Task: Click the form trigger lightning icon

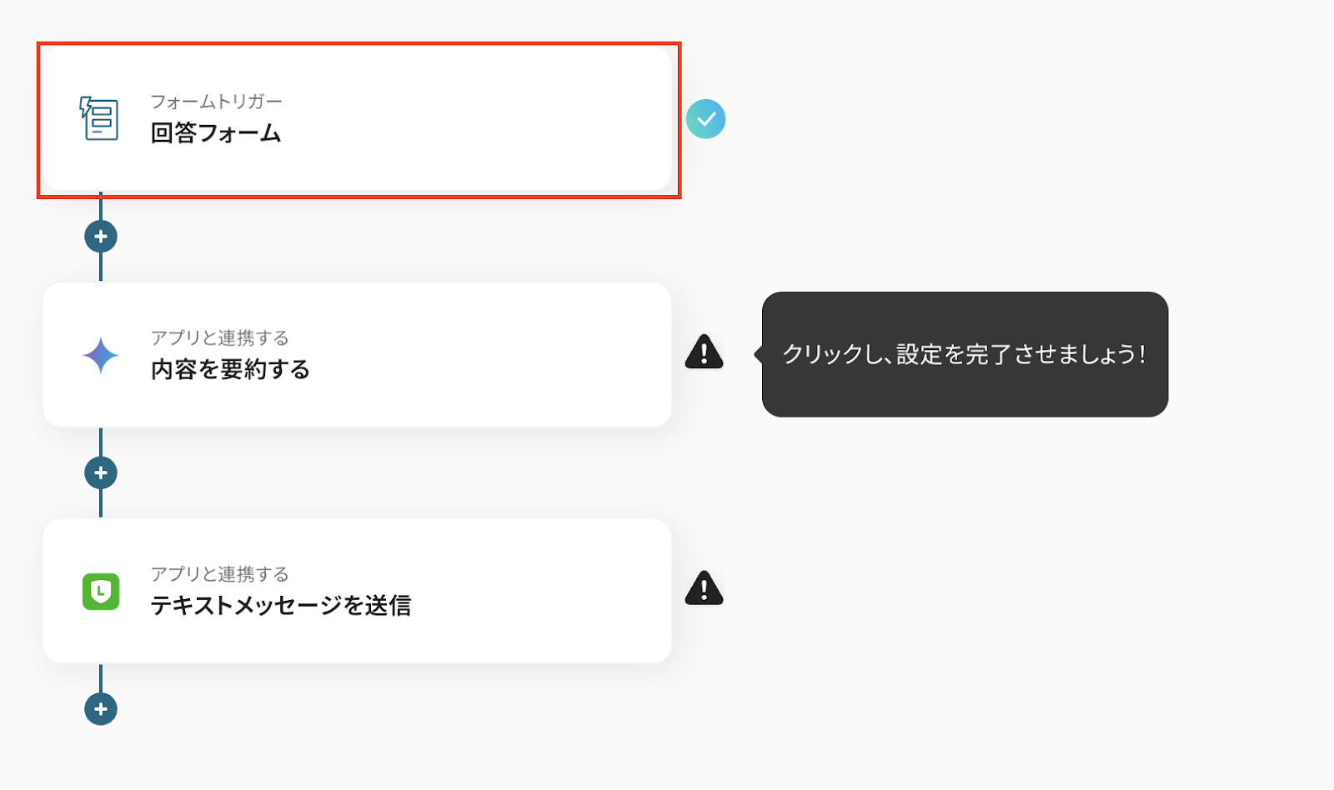Action: (x=99, y=118)
